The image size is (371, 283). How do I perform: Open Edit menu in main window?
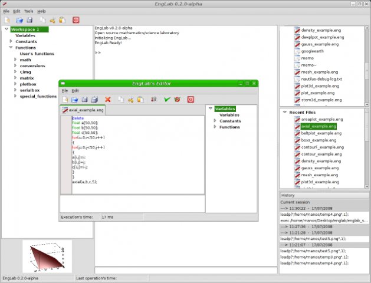point(17,11)
